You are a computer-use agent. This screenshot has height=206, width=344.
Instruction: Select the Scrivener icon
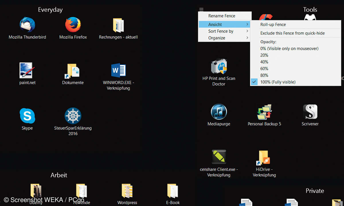tap(310, 112)
